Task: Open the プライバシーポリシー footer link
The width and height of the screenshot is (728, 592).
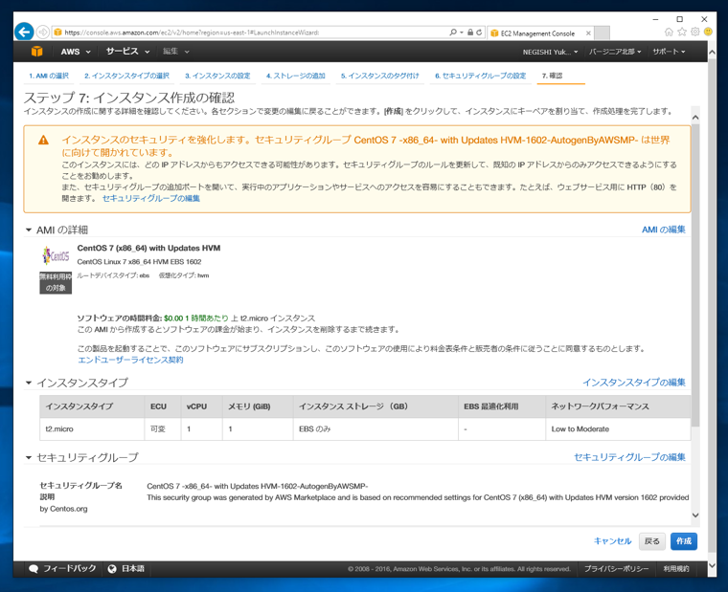Action: pyautogui.click(x=617, y=569)
